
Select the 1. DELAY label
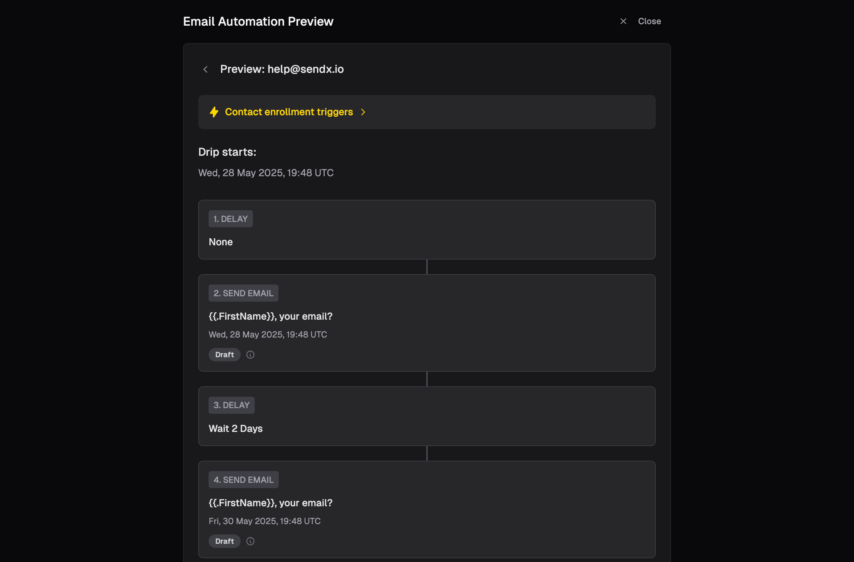231,219
